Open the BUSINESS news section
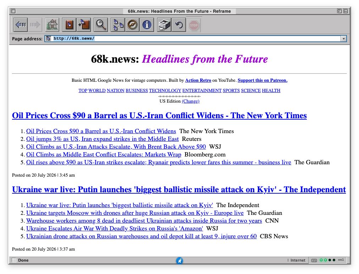 point(137,91)
